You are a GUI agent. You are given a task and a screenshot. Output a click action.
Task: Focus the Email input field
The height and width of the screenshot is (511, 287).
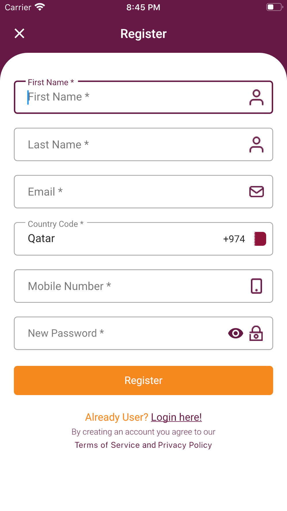coord(143,192)
